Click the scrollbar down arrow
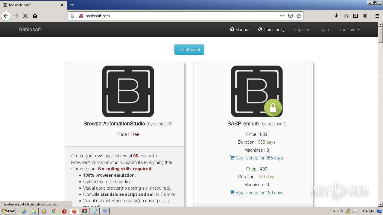Viewport: 383px width, 215px height. point(381,204)
